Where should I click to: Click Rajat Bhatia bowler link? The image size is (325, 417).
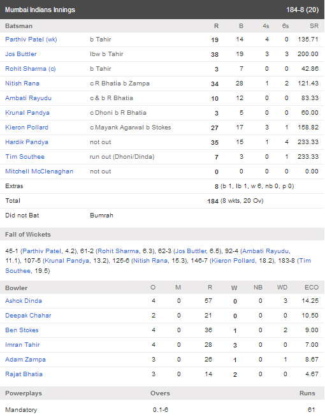pyautogui.click(x=24, y=374)
